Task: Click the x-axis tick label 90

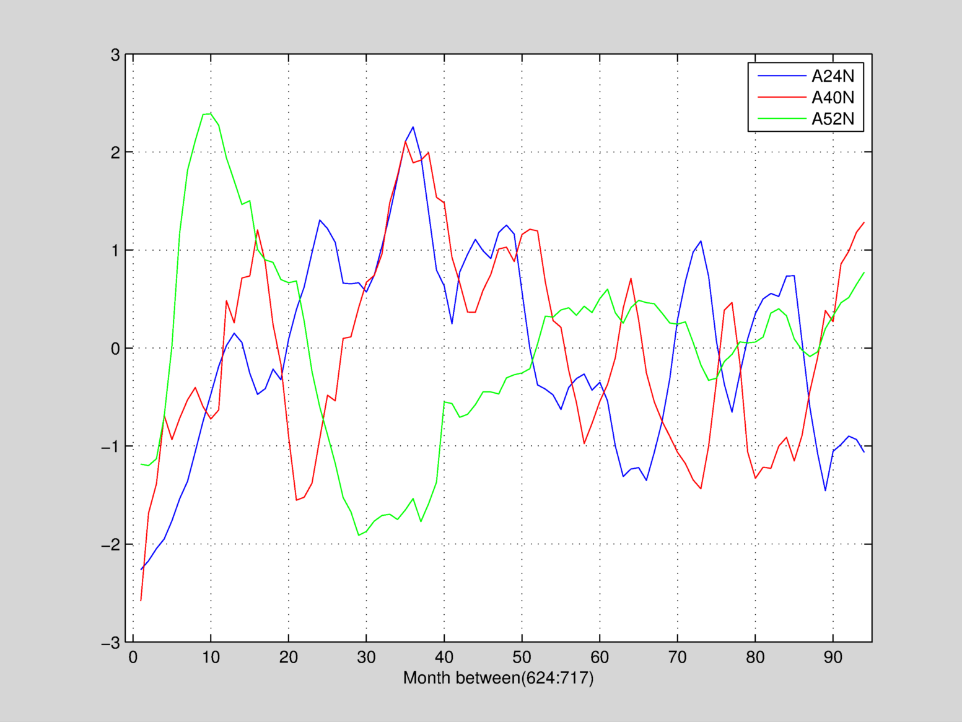Action: (x=833, y=658)
